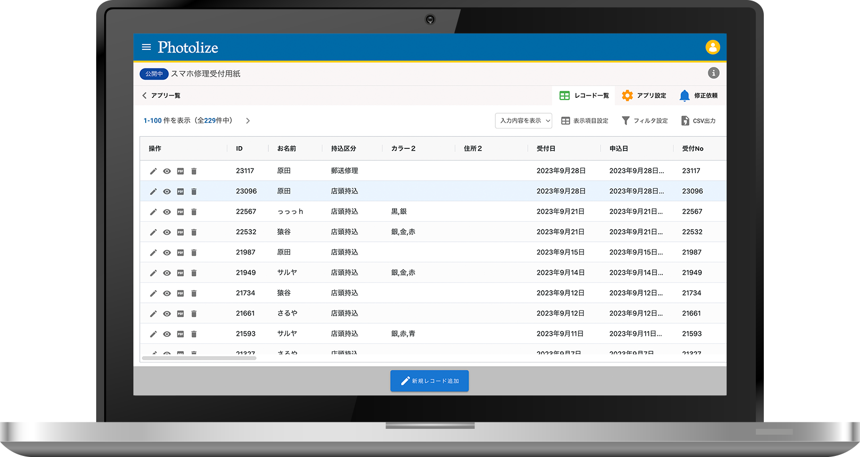Delete record 21987 with trash icon
This screenshot has width=860, height=457.
click(194, 252)
